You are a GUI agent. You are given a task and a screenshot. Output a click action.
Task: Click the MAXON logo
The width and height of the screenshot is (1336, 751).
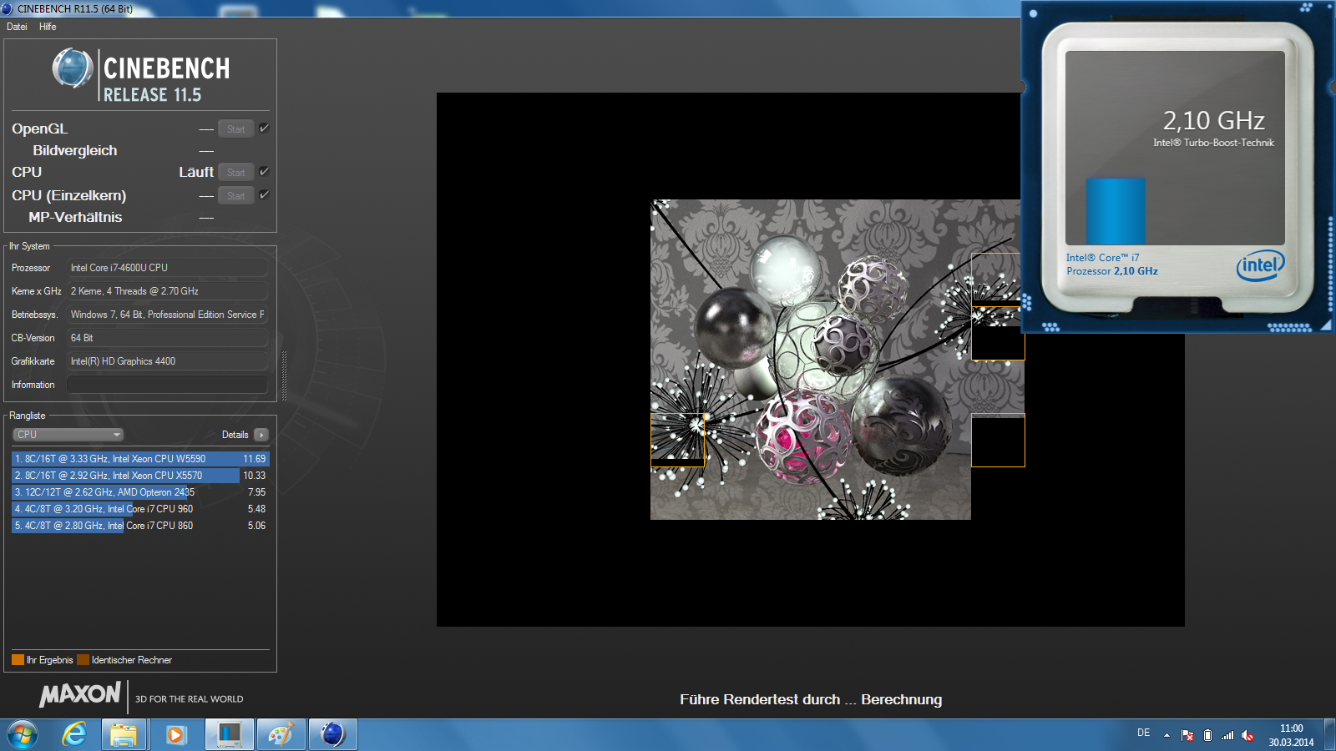(80, 694)
